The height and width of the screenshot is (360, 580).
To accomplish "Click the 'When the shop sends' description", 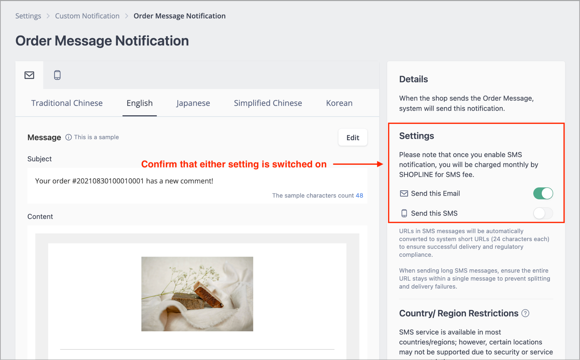I will pos(466,103).
